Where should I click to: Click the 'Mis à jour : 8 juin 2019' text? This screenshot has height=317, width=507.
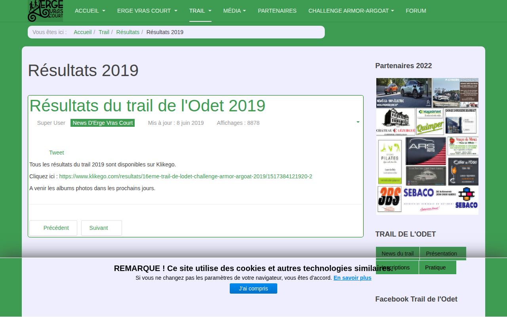[176, 123]
